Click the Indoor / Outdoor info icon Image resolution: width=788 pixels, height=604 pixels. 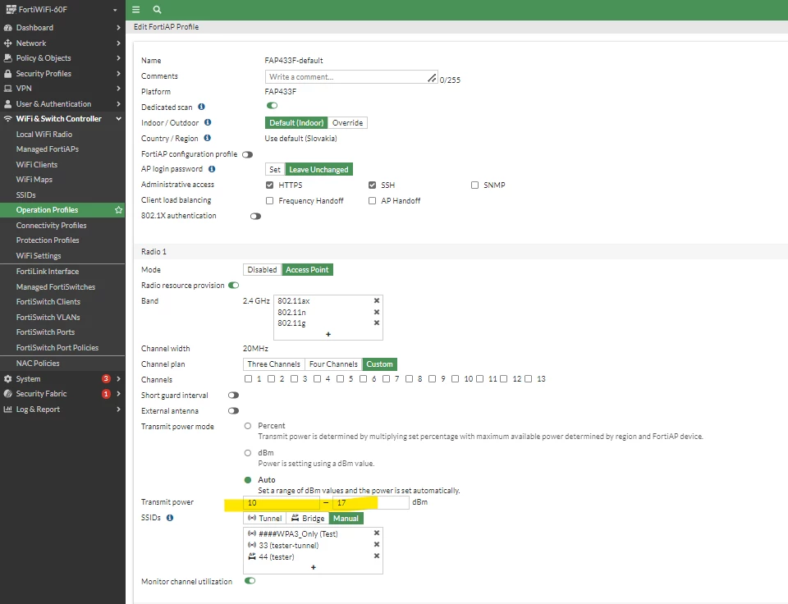[208, 122]
